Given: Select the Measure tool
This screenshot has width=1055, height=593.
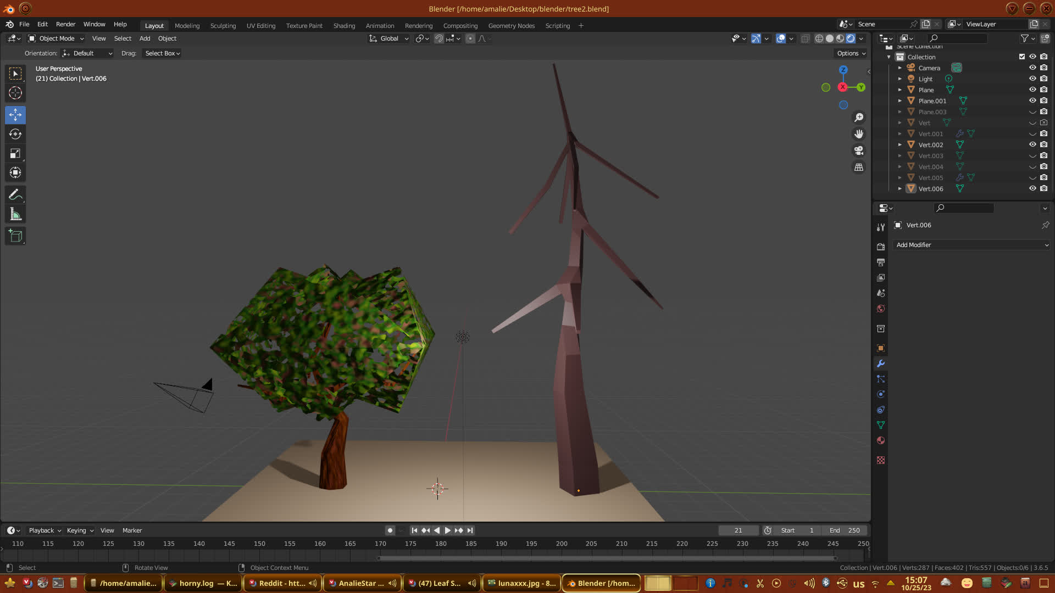Looking at the screenshot, I should point(15,215).
